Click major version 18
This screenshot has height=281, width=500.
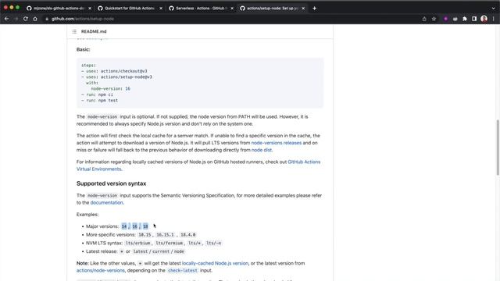[145, 226]
